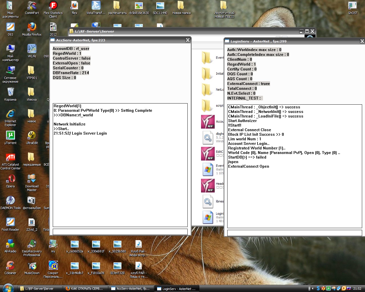Image resolution: width=365 pixels, height=292 pixels.
Task: Open the UltraEdit desktop icon
Action: coord(32,136)
